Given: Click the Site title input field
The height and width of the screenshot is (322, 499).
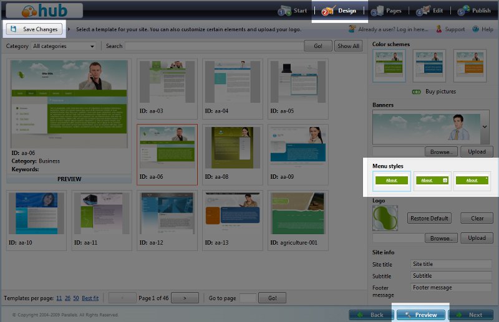Looking at the screenshot, I should click(x=452, y=264).
